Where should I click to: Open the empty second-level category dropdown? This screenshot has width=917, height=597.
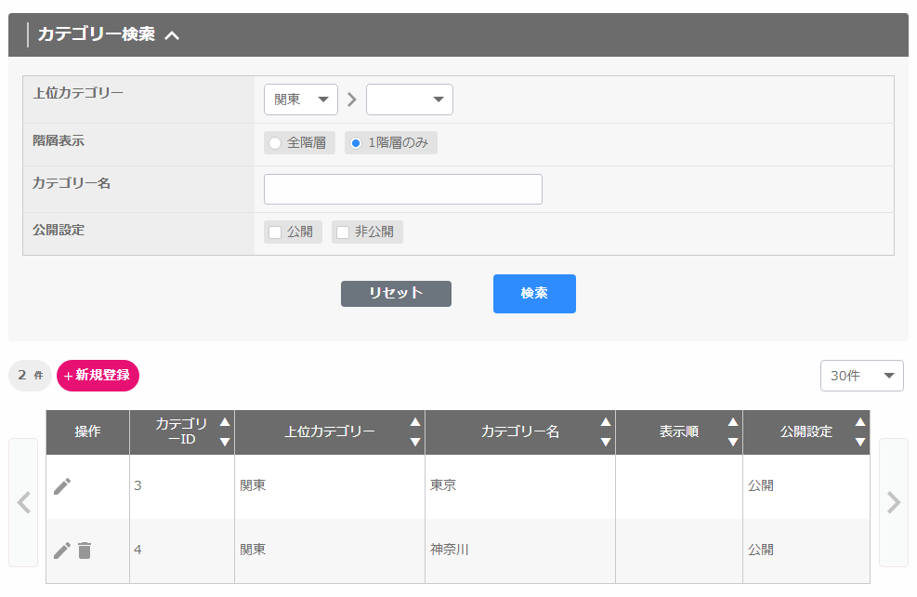coord(410,99)
